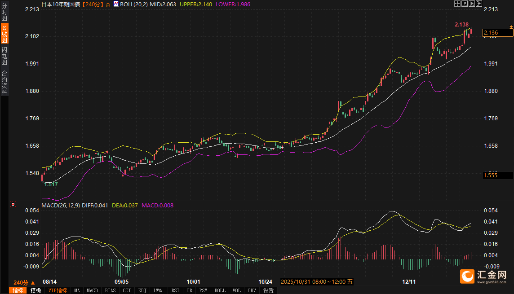Image resolution: width=514 pixels, height=294 pixels.
Task: Click the orange circle icon beside 240分
Action: click(108, 4)
